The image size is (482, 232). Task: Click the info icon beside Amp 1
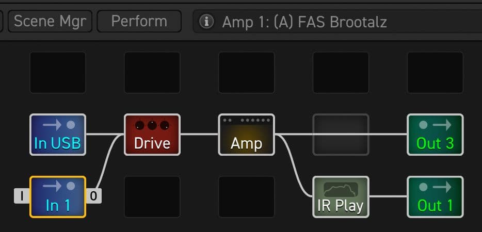(x=206, y=22)
